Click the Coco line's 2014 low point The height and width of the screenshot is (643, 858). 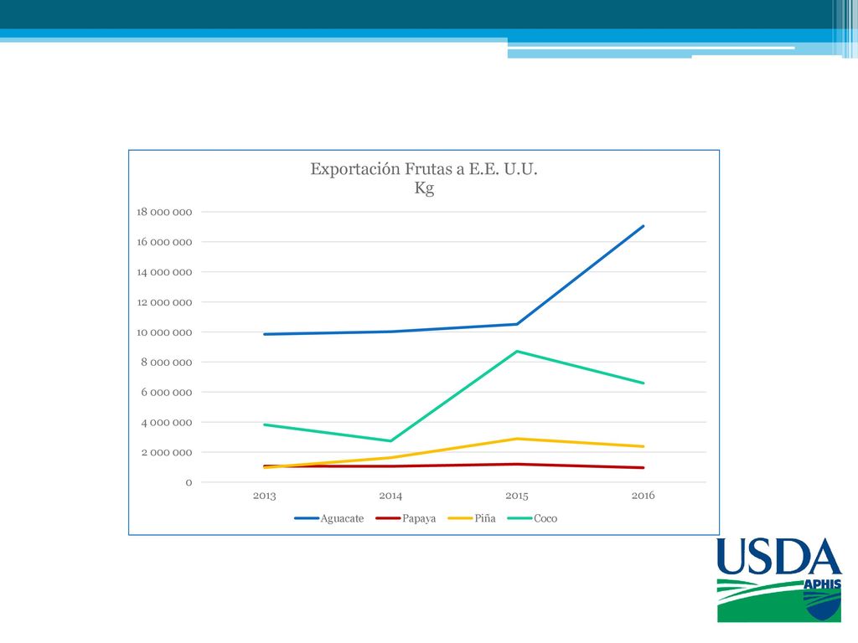390,440
